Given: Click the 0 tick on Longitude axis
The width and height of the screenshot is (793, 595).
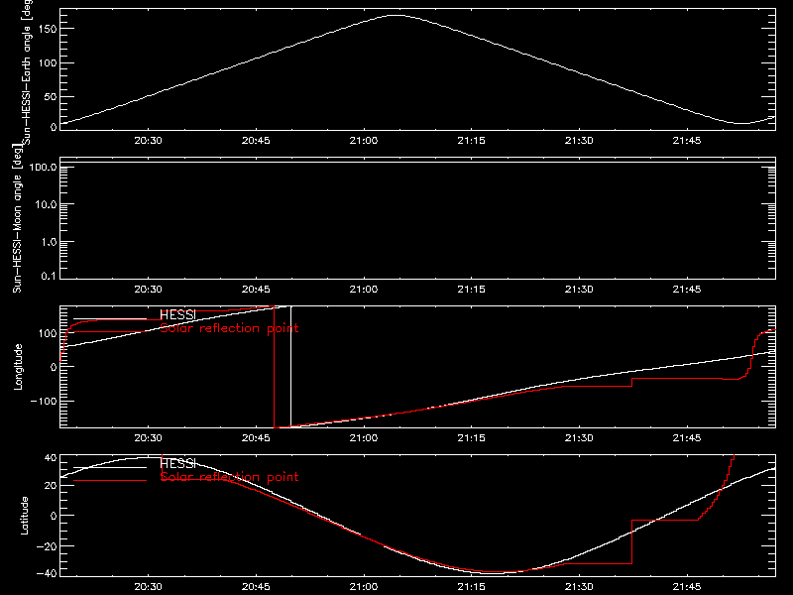Looking at the screenshot, I should tap(54, 367).
